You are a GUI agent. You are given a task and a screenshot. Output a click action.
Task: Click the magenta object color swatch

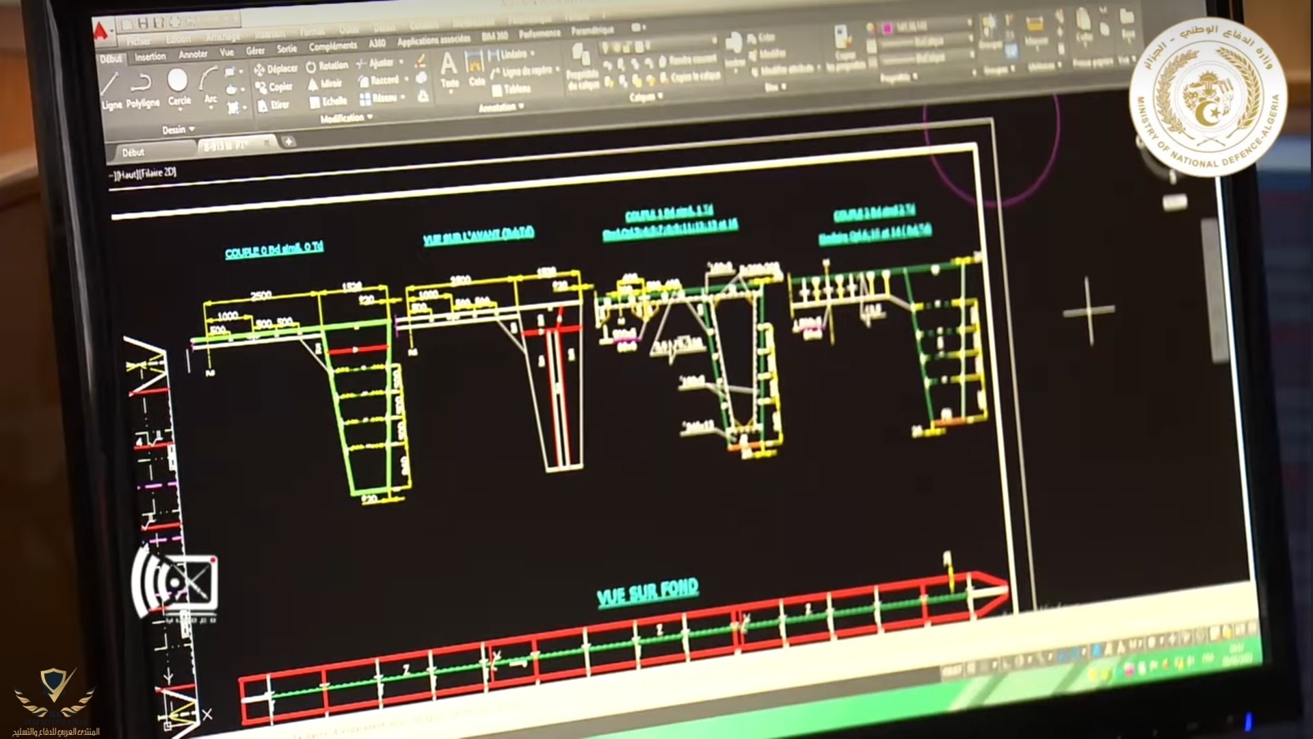point(886,28)
